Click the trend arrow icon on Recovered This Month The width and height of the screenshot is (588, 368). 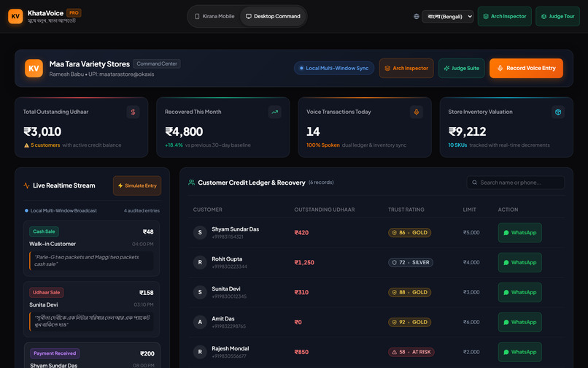[274, 112]
